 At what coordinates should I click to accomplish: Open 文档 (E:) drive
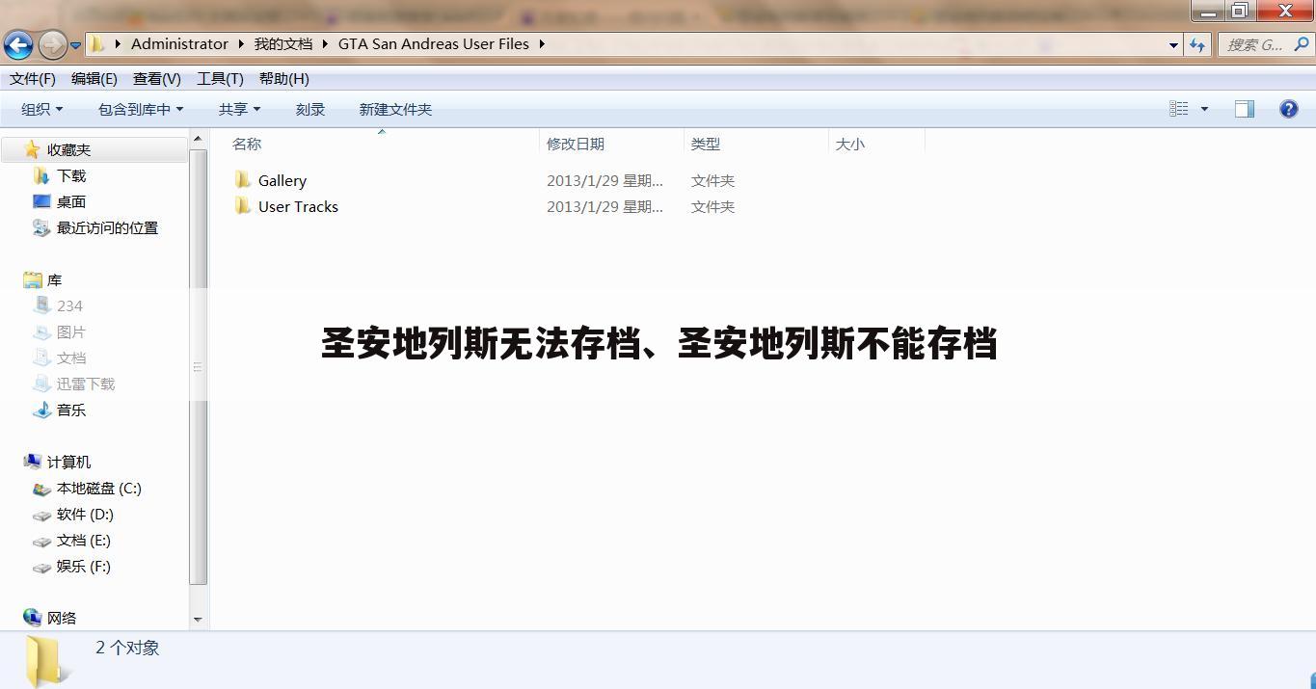83,540
